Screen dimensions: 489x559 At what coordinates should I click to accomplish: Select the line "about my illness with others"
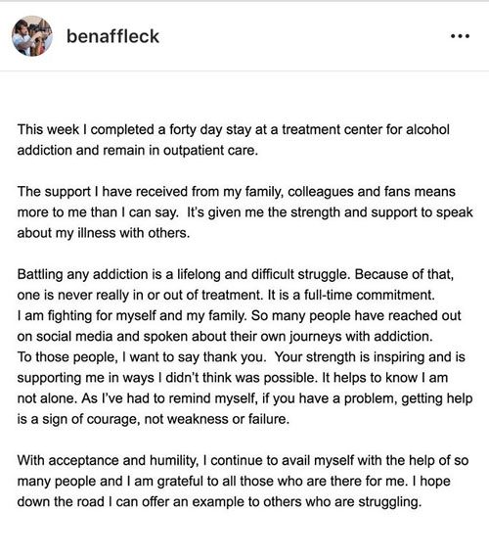click(104, 233)
